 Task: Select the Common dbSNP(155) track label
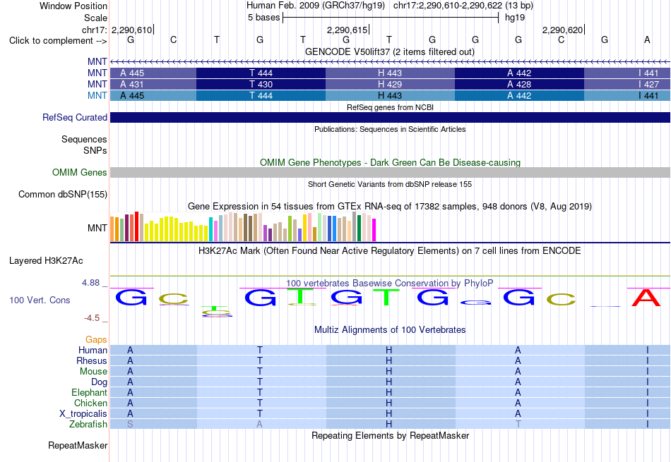[x=62, y=195]
